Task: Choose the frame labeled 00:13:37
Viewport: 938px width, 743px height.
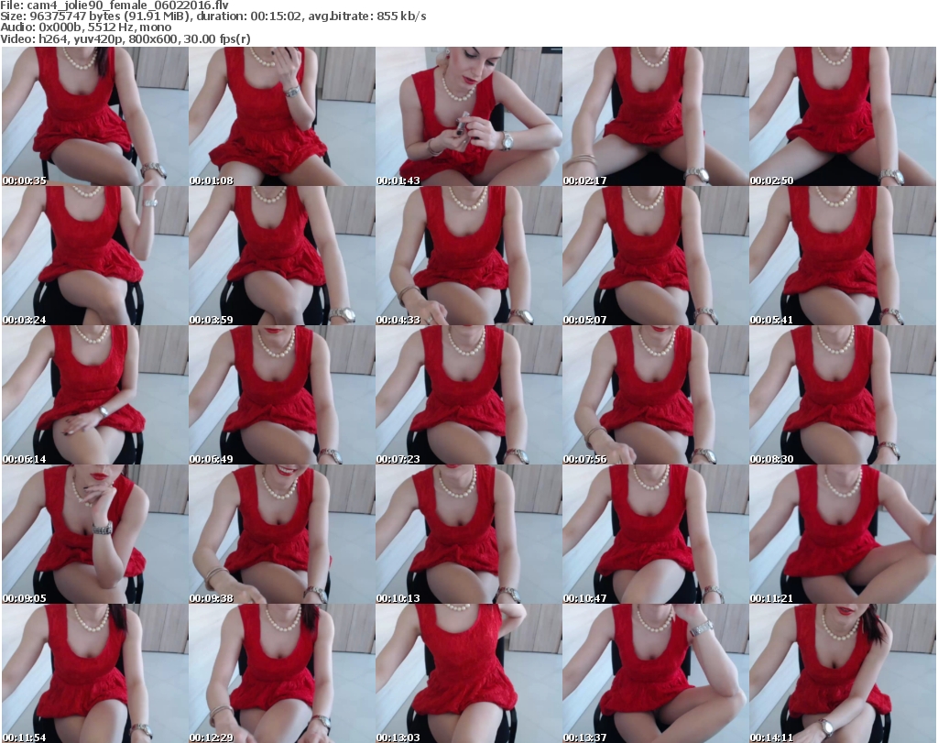Action: 656,673
